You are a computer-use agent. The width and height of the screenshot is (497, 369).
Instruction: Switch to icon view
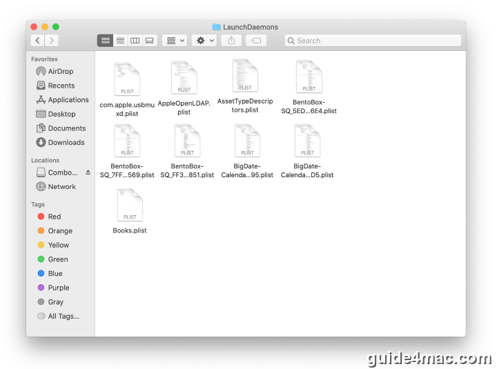tap(105, 41)
